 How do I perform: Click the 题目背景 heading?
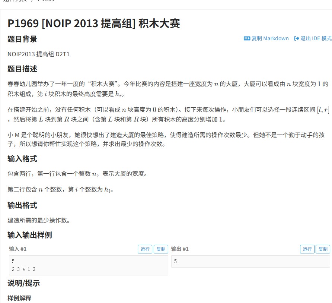22,39
